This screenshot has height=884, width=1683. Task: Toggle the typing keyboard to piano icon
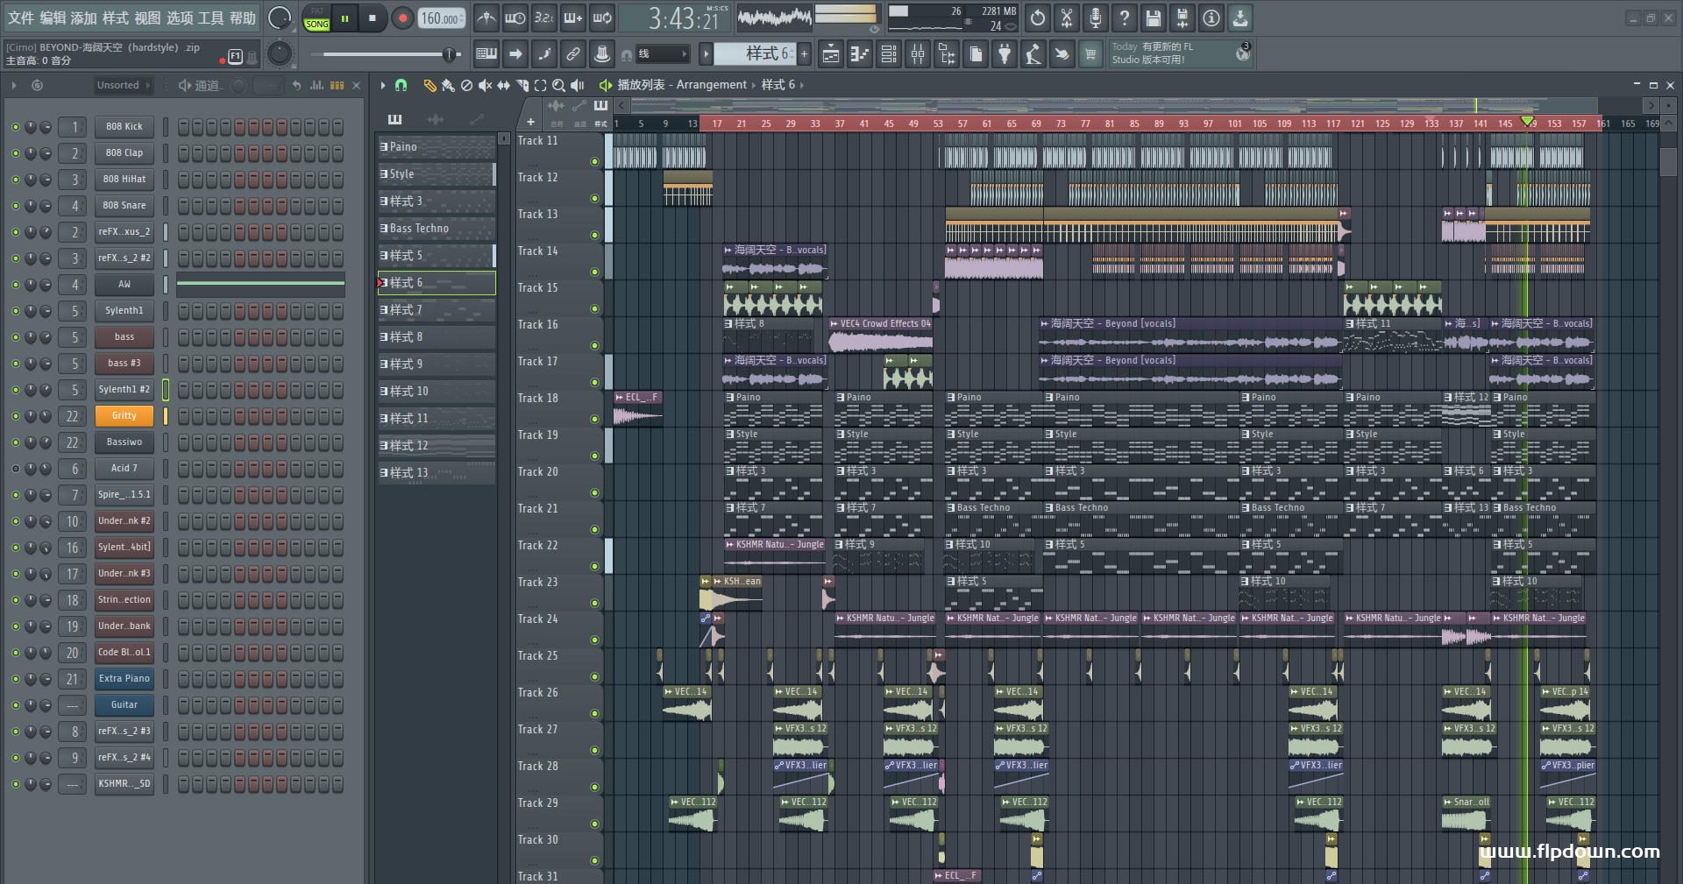pos(486,54)
